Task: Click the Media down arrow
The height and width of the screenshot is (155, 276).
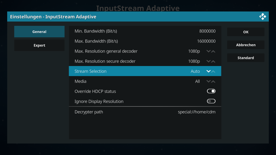Action: (x=208, y=81)
